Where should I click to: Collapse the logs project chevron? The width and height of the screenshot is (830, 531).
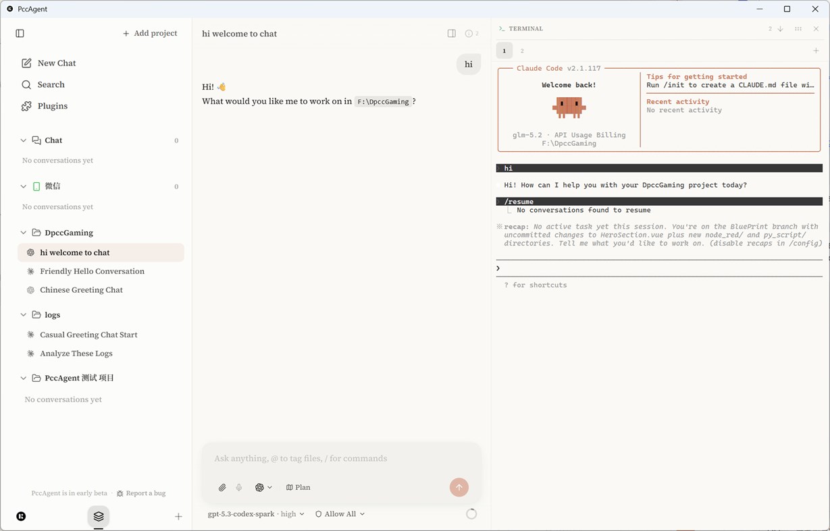click(23, 315)
